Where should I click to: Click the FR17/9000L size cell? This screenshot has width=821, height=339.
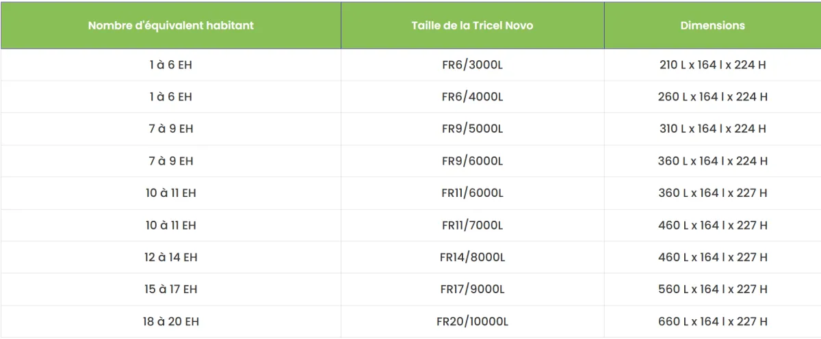pos(472,290)
